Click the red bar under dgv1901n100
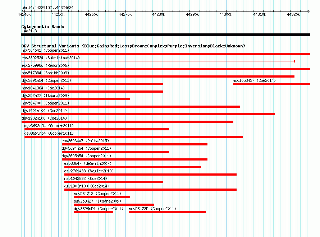Image resolution: width=320 pixels, height=237 pixels. [x=148, y=114]
